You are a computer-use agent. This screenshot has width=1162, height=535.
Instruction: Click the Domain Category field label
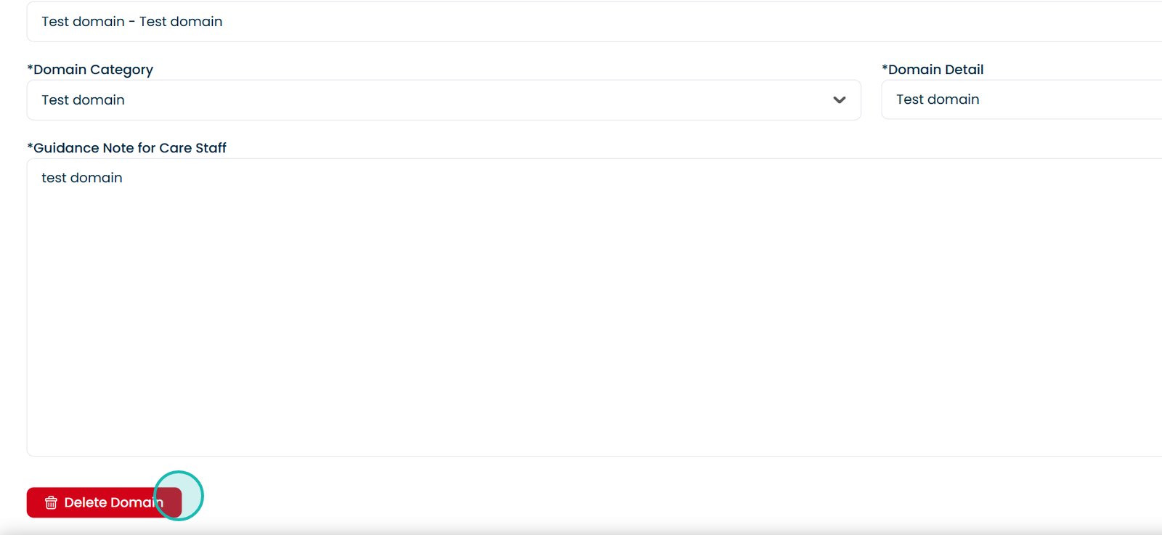pyautogui.click(x=94, y=70)
